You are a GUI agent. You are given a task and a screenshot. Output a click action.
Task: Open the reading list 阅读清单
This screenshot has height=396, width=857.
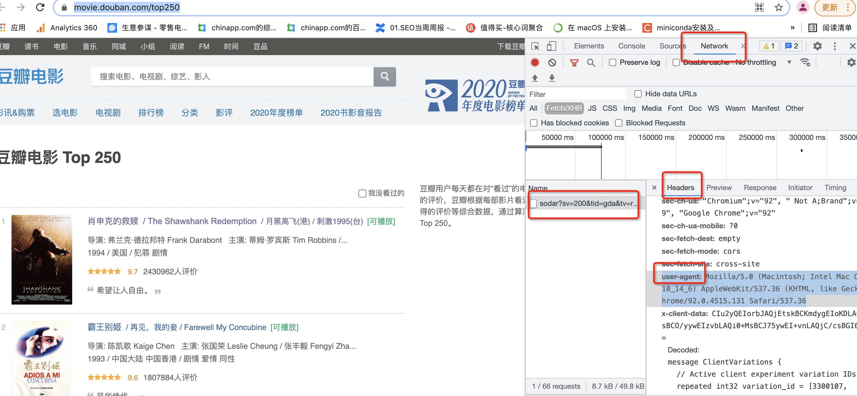click(830, 28)
